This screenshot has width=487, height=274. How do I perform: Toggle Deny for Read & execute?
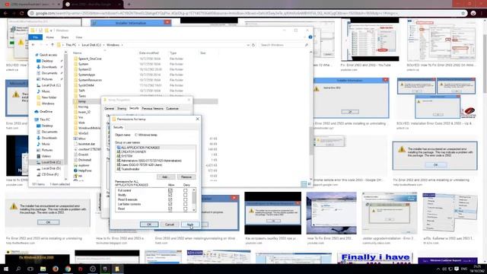tap(186, 199)
